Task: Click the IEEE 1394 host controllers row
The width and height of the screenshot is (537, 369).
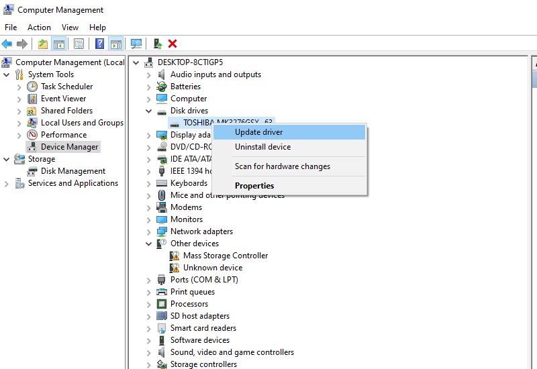Action: 191,171
